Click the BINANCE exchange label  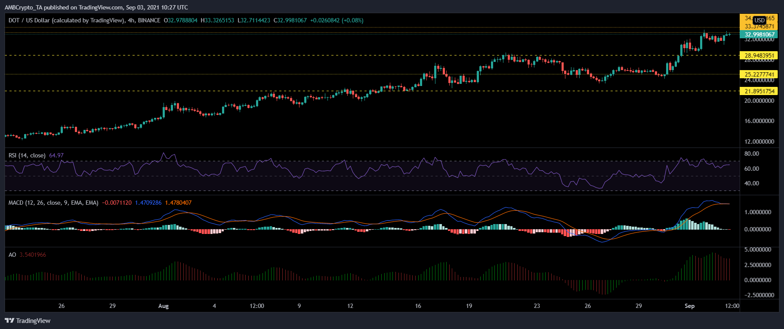pyautogui.click(x=149, y=20)
